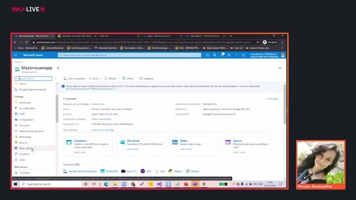This screenshot has height=200, width=356.
Task: Open the Java SDK link
Action: (160, 171)
